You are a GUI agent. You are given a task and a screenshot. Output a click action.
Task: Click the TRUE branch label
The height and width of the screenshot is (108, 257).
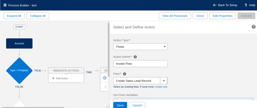click(38, 70)
